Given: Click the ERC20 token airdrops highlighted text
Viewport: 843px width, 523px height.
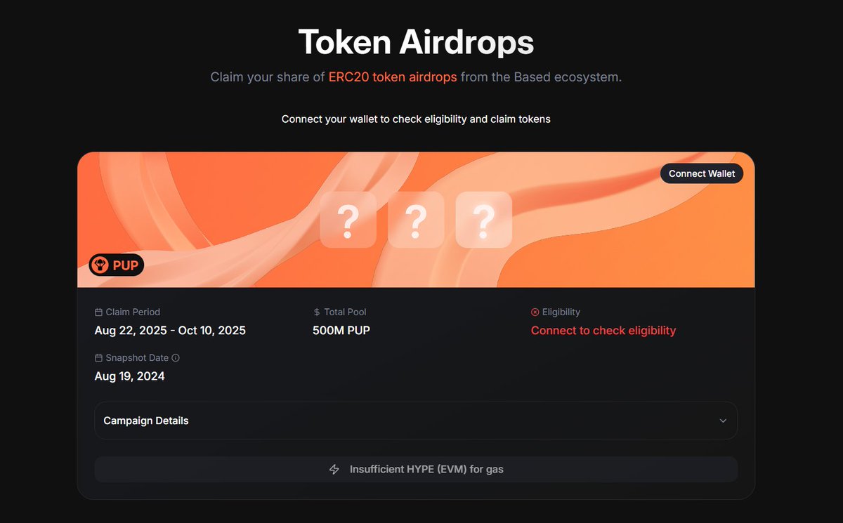Looking at the screenshot, I should coord(393,77).
